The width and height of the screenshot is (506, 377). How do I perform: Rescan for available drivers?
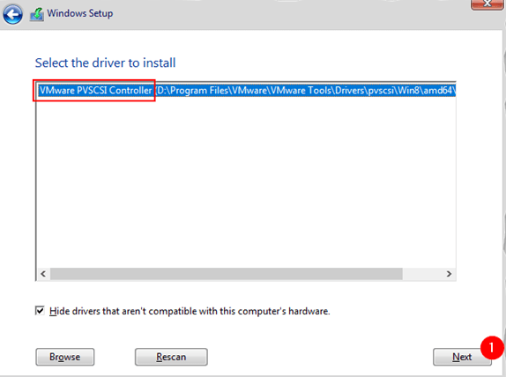(x=171, y=357)
